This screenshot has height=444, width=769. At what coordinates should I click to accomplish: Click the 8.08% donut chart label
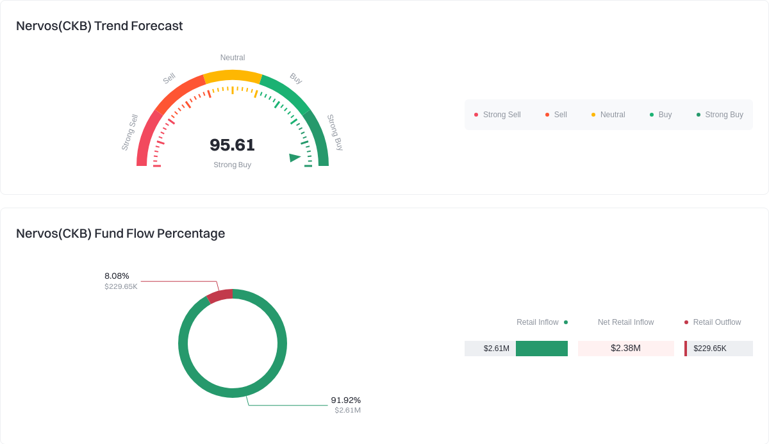click(117, 276)
